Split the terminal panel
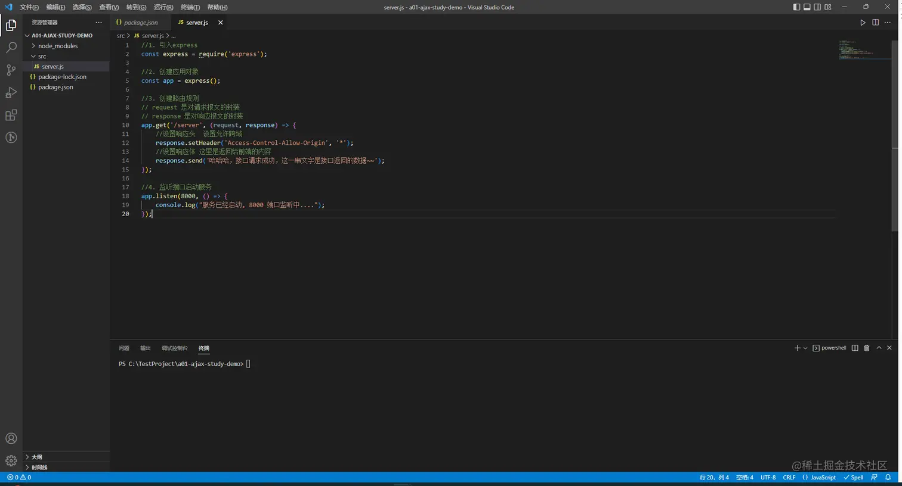902x486 pixels. coord(855,348)
